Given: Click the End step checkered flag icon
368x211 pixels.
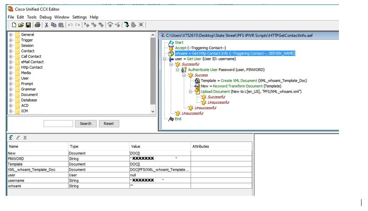Looking at the screenshot, I should (171, 119).
